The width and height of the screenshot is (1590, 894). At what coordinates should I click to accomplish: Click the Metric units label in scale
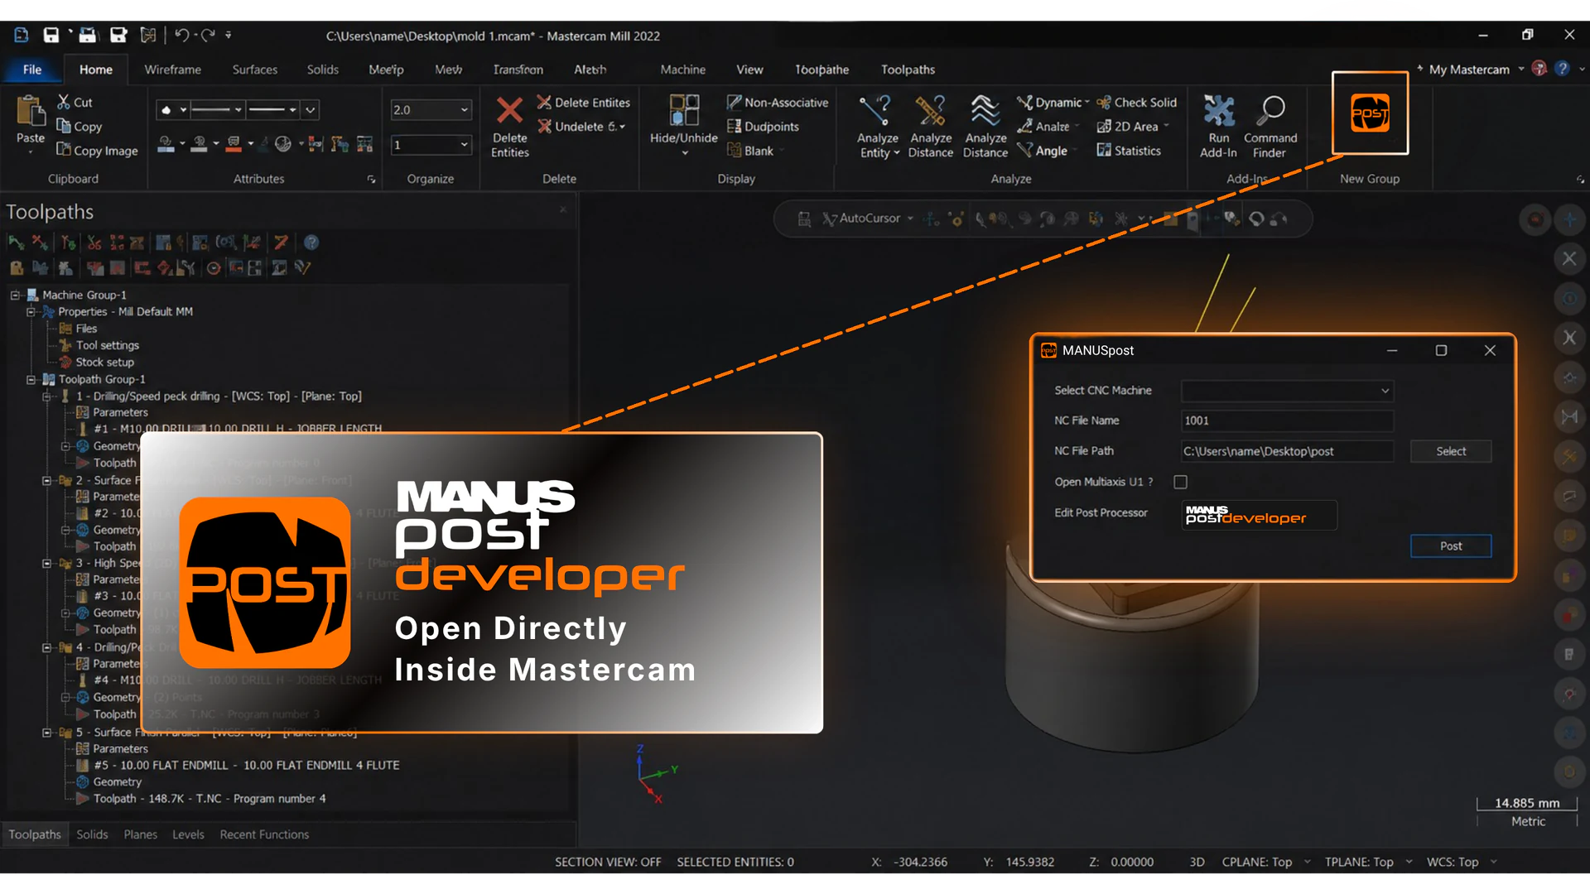(1528, 821)
